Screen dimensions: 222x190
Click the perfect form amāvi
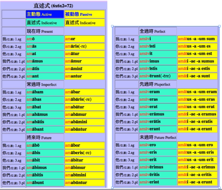coord(158,39)
